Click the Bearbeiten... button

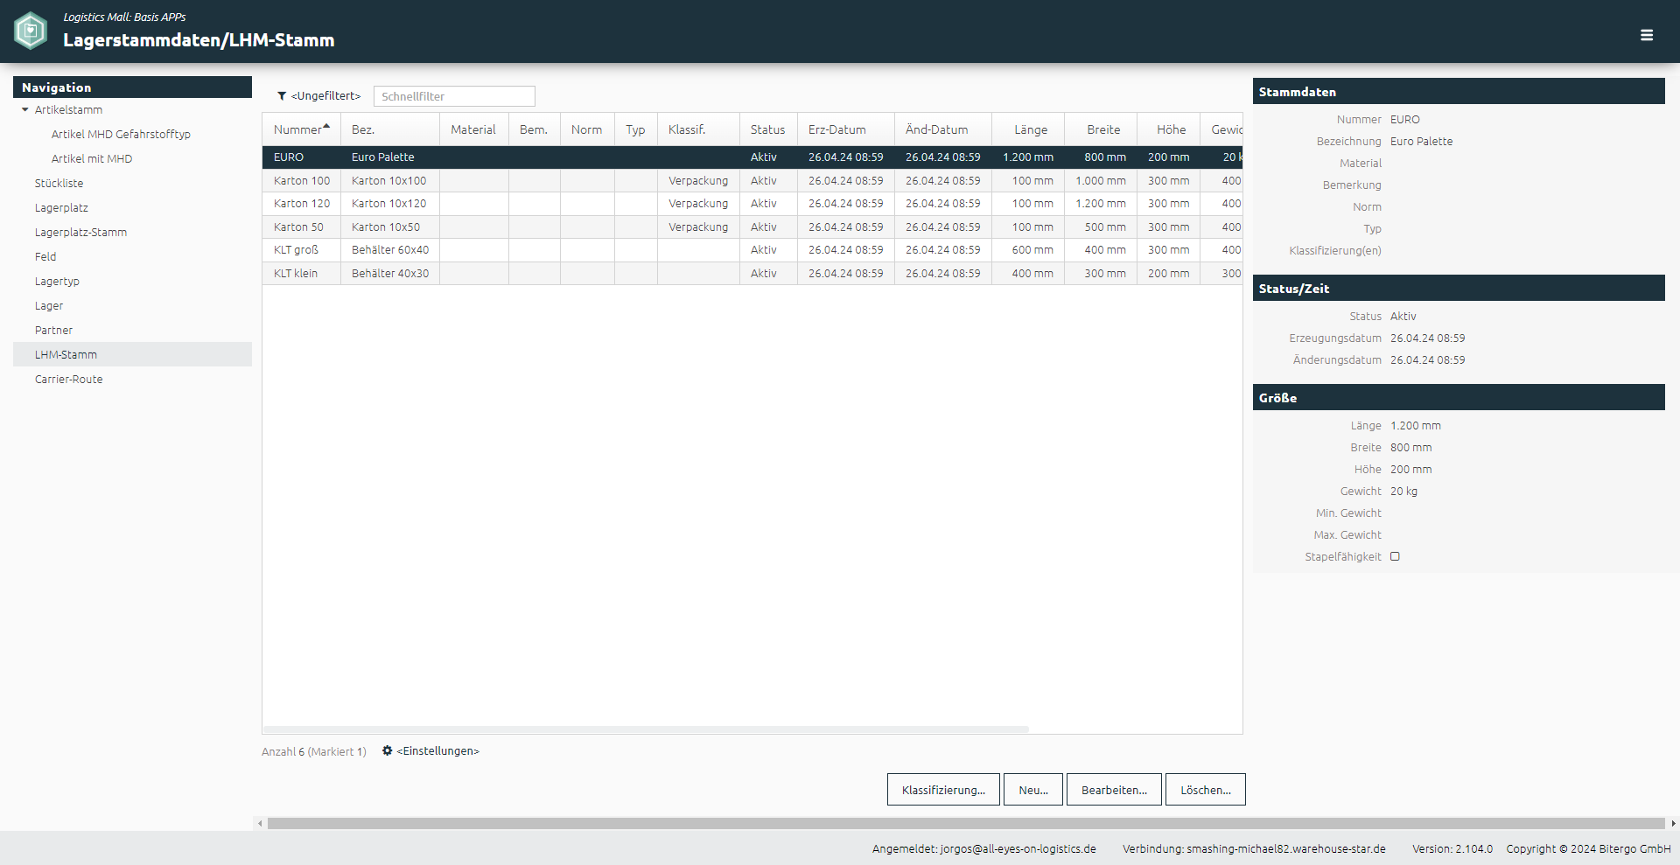coord(1114,790)
